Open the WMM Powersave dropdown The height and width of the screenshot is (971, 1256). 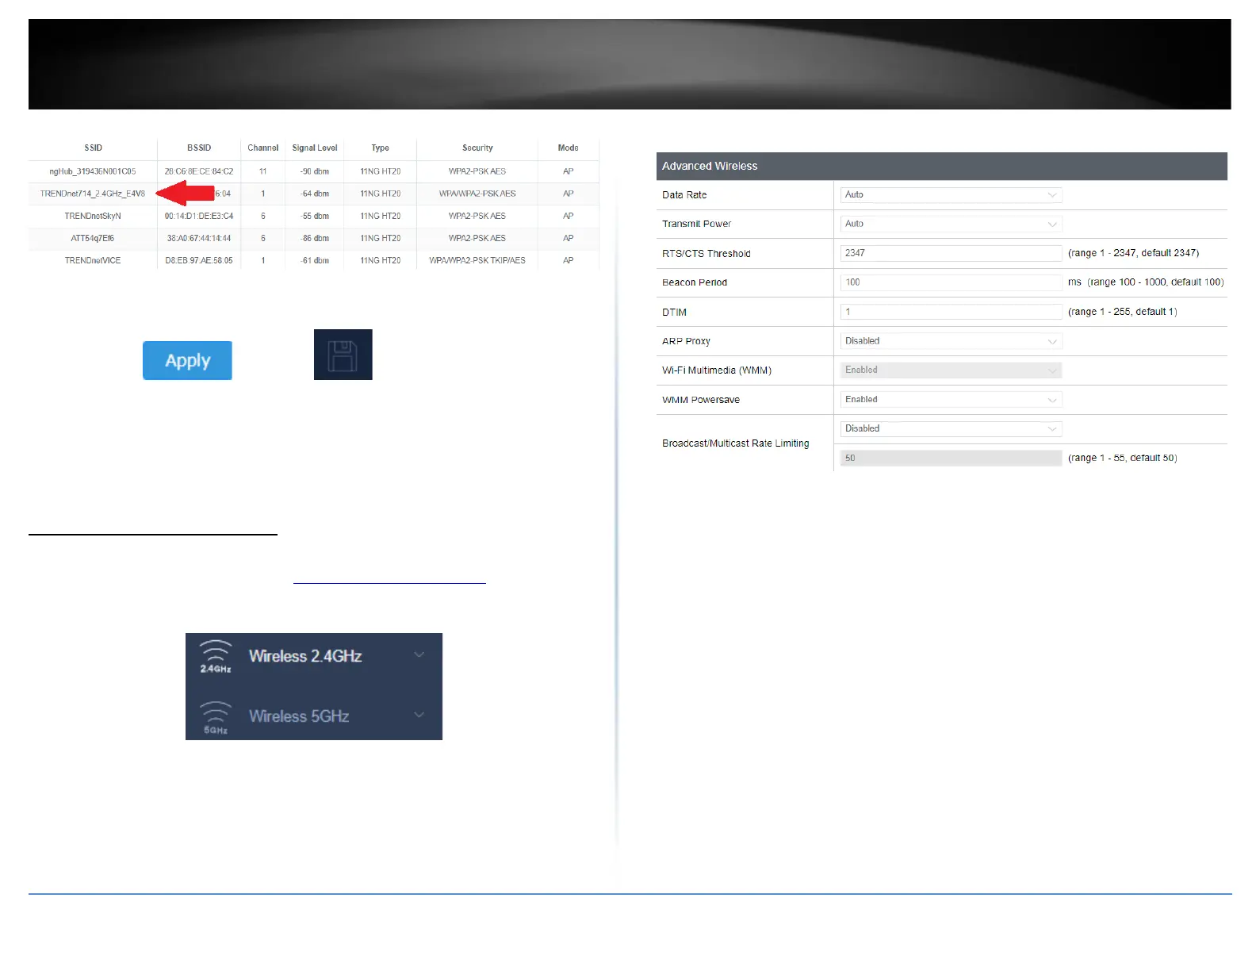(x=951, y=400)
